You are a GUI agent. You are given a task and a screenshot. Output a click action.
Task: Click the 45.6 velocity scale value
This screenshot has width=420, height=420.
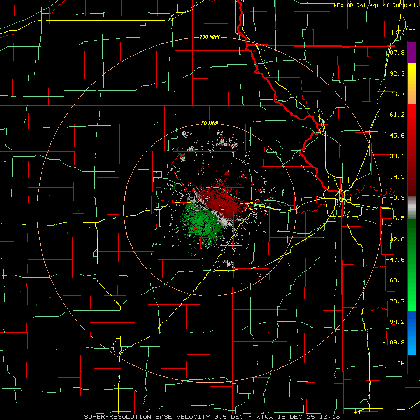pyautogui.click(x=397, y=135)
